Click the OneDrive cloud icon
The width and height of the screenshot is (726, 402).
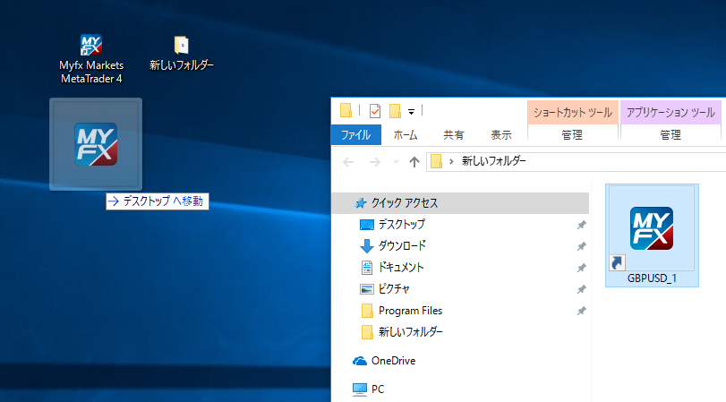pos(360,361)
